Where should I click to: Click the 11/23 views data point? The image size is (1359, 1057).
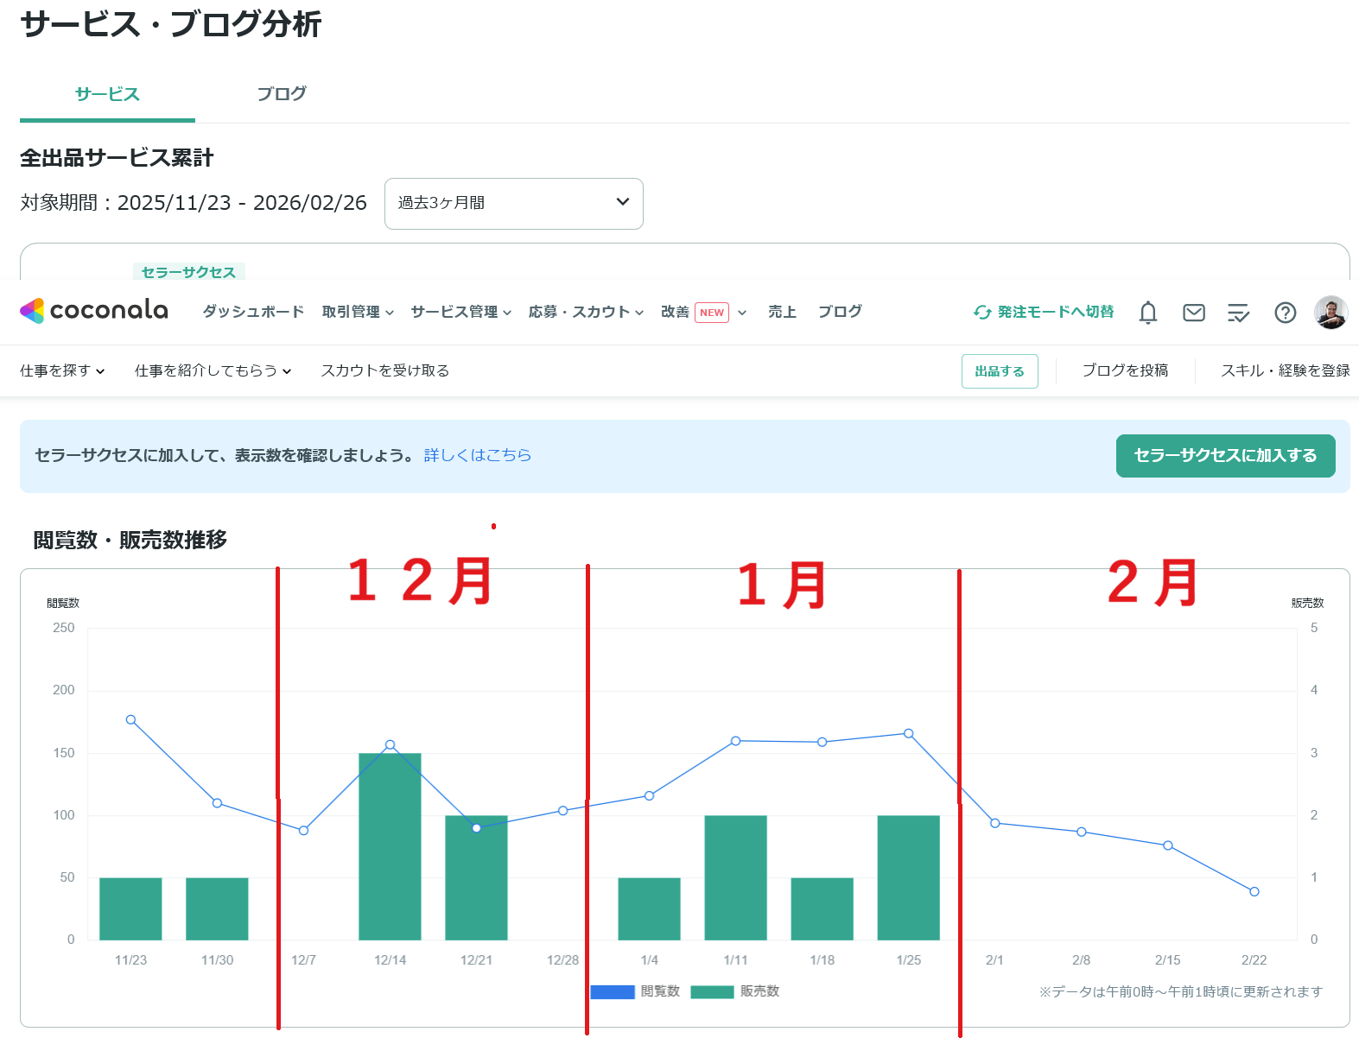click(x=130, y=719)
